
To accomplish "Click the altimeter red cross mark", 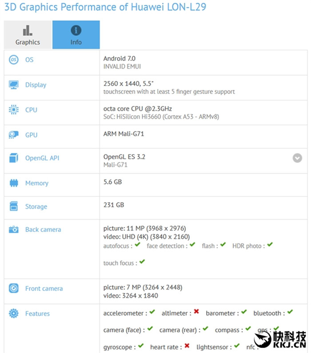I will 196,312.
